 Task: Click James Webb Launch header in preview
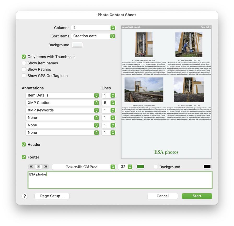tap(131, 27)
